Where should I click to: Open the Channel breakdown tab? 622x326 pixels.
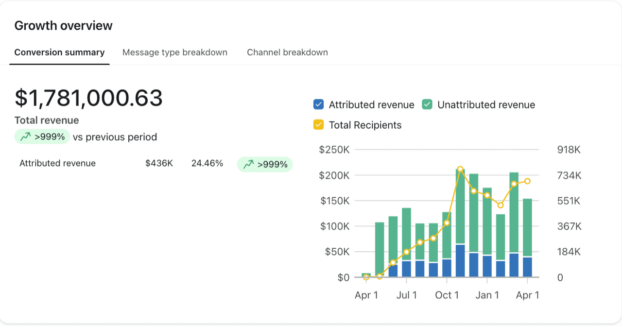click(x=287, y=52)
